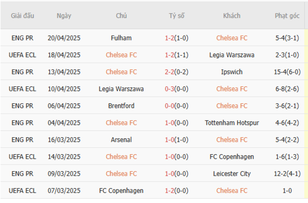
Task: Open the Fulham team link
Action: [121, 38]
